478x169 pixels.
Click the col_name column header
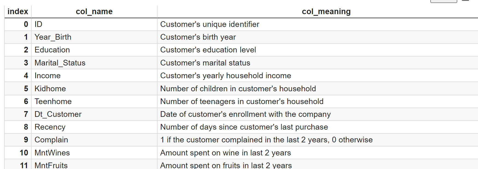[x=94, y=11]
